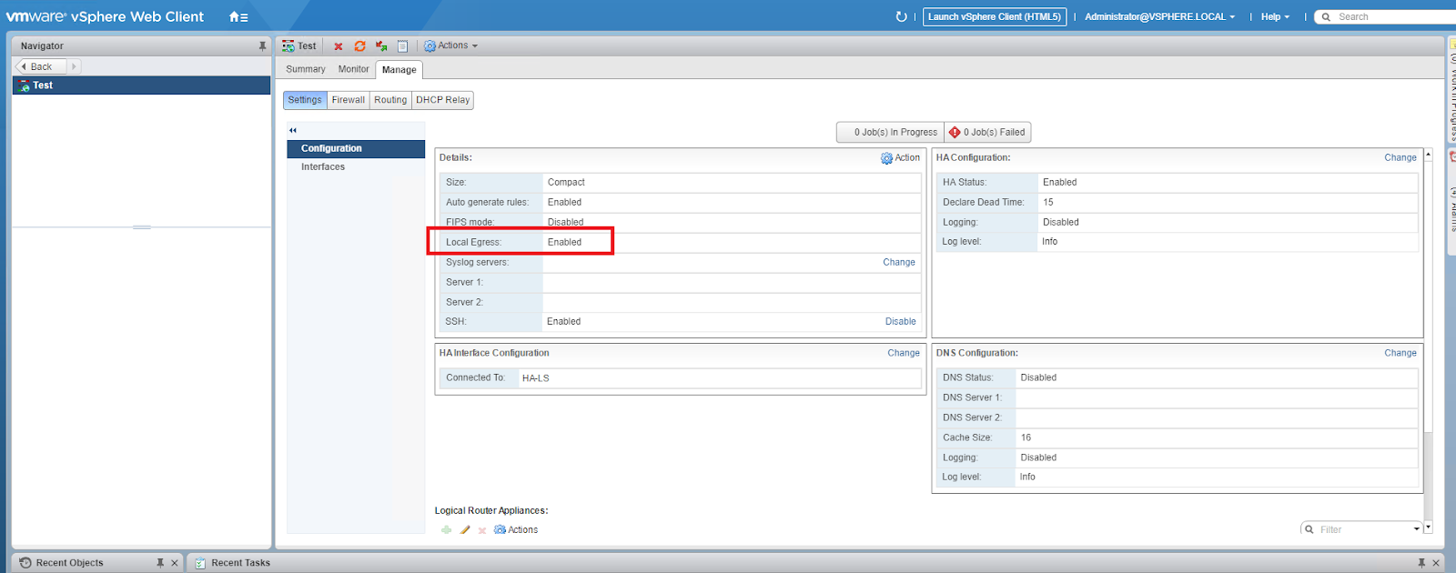The width and height of the screenshot is (1456, 573).
Task: Click Disable link next to SSH
Action: coord(900,321)
